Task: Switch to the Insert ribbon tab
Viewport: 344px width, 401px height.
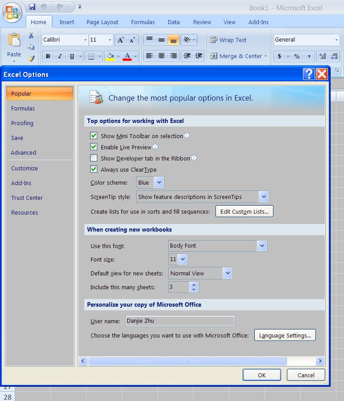Action: pos(66,22)
